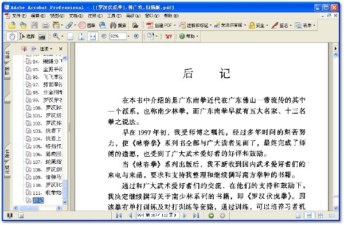The height and width of the screenshot is (225, 344).
Task: Open the 工具 menu
Action: [x=114, y=15]
